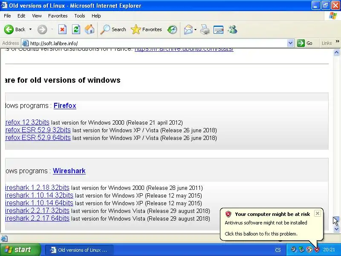Screen dimensions: 341x256
Task: Open the Wireshark 1.10.14 64bits link
Action: point(39,203)
